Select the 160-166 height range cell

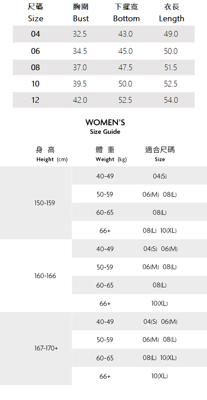pos(45,276)
